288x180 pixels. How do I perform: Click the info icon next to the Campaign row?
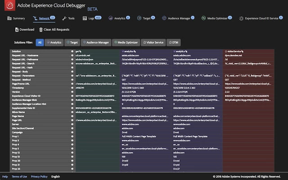[x=72, y=132]
